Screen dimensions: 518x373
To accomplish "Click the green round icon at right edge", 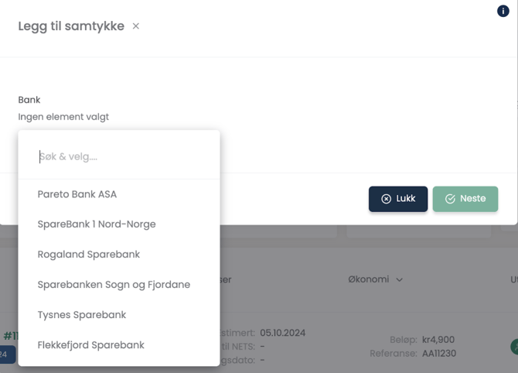I will 514,347.
